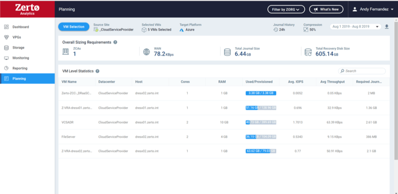Sort by VM Name column header

(x=69, y=82)
